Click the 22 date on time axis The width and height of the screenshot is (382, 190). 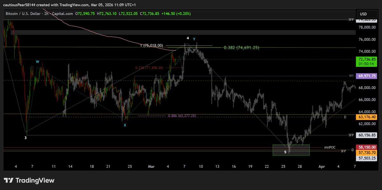click(267, 166)
